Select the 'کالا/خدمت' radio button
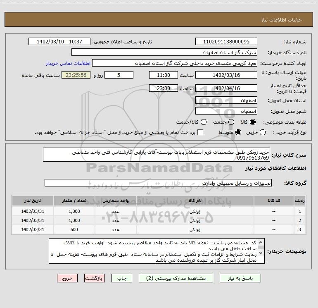This screenshot has height=308, width=318. tap(204, 122)
